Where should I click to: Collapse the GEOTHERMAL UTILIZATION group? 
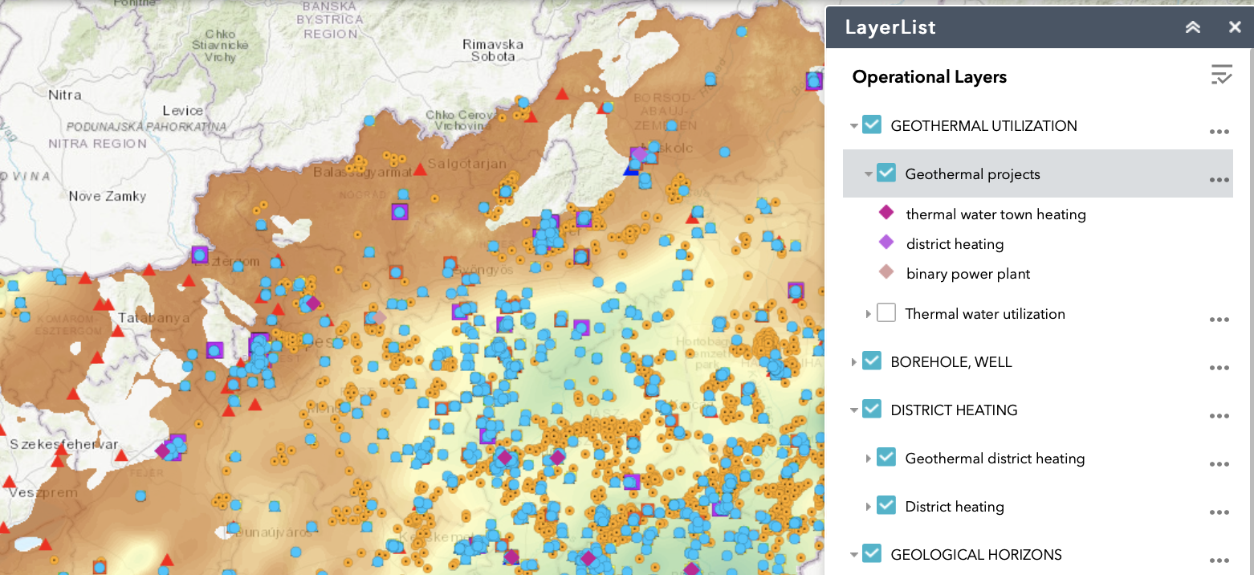click(x=853, y=126)
